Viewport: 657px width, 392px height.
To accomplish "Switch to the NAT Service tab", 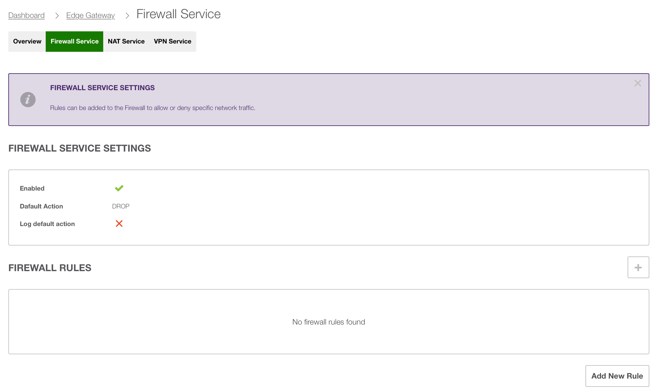I will pyautogui.click(x=126, y=41).
